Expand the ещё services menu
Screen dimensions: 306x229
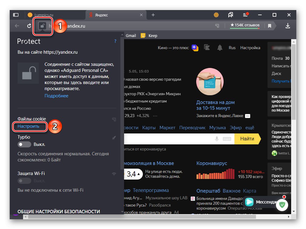[250, 128]
